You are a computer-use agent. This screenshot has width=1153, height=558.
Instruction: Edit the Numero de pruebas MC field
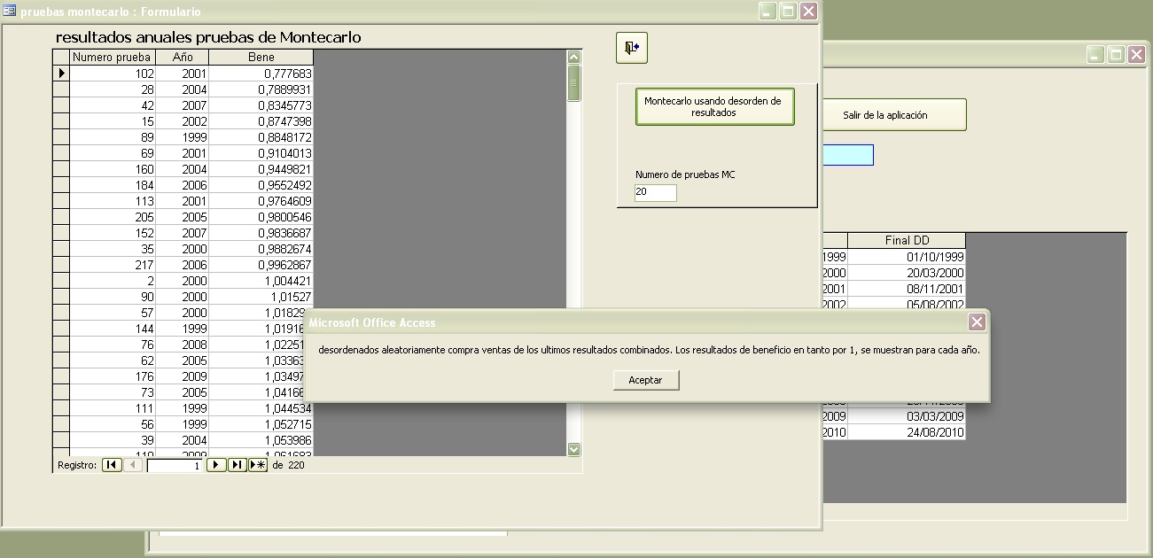tap(656, 192)
